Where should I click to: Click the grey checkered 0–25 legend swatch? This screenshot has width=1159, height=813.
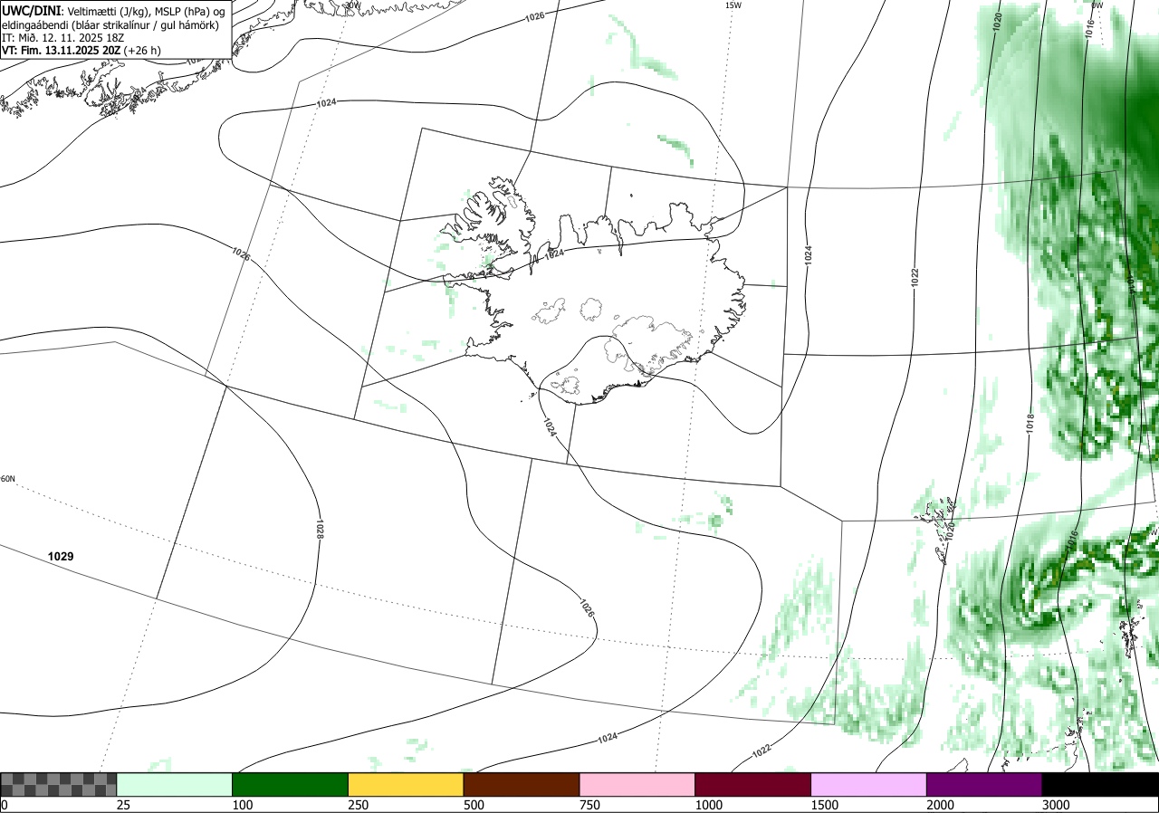pyautogui.click(x=59, y=784)
